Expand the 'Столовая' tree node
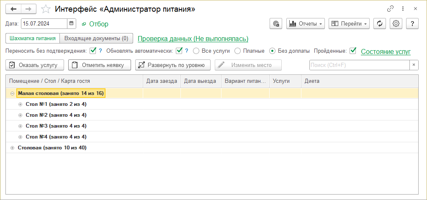Image resolution: width=427 pixels, height=200 pixels. click(12, 148)
